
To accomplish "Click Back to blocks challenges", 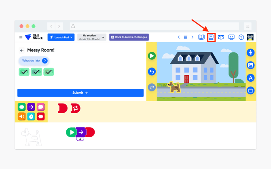I will tap(129, 37).
